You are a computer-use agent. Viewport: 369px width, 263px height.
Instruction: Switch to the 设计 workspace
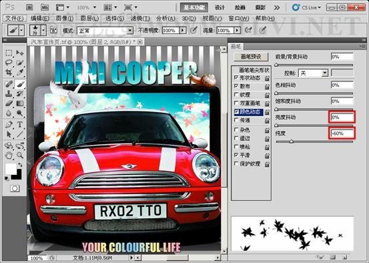point(220,7)
